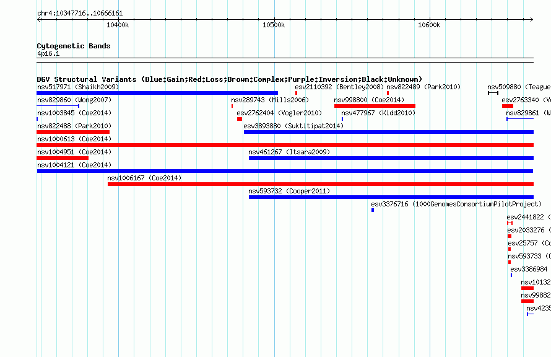Click the red bar under nsv1004951
The height and width of the screenshot is (357, 551).
[x=63, y=158]
